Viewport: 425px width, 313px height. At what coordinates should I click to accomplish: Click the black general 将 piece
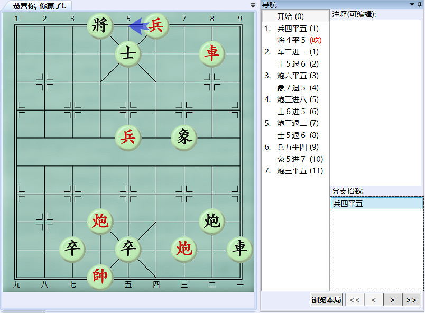click(x=100, y=24)
